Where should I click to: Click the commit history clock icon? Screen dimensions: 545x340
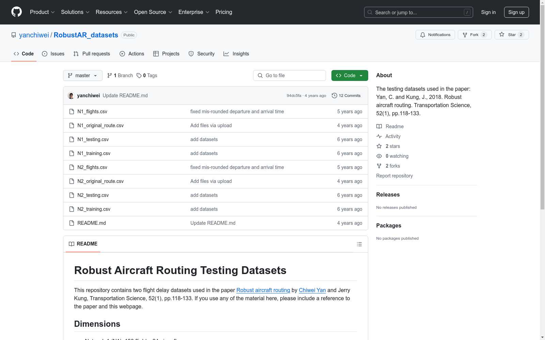tap(334, 96)
